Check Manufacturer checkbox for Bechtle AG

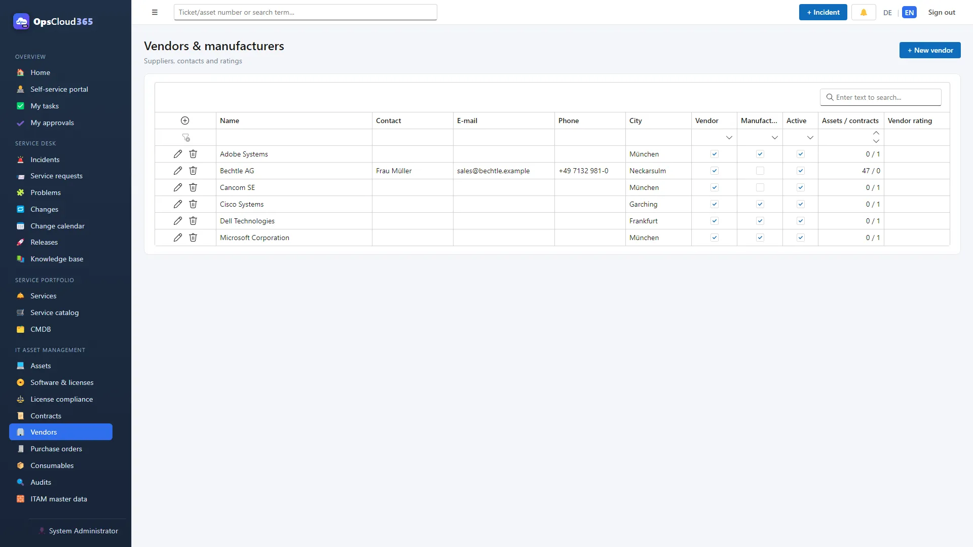[x=760, y=171]
